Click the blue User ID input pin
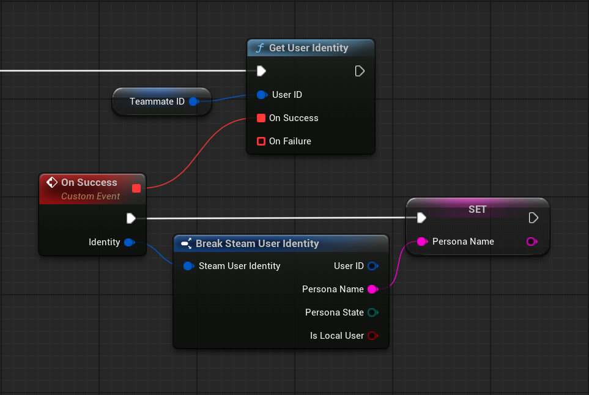This screenshot has width=589, height=395. [x=262, y=95]
